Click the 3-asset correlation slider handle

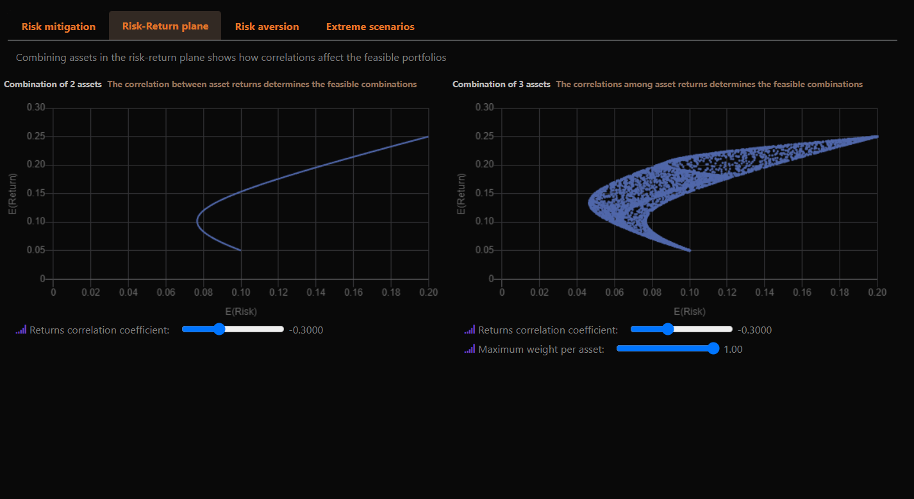tap(668, 329)
